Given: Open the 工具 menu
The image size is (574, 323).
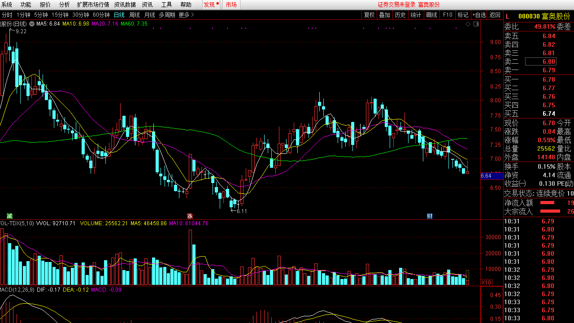Looking at the screenshot, I should (166, 4).
